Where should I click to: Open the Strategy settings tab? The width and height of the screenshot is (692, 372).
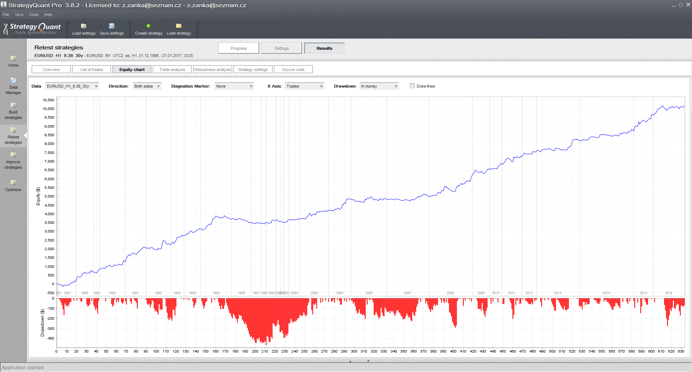[x=253, y=70]
